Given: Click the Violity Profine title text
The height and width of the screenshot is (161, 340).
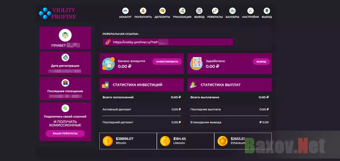Looking at the screenshot, I should point(64,13).
